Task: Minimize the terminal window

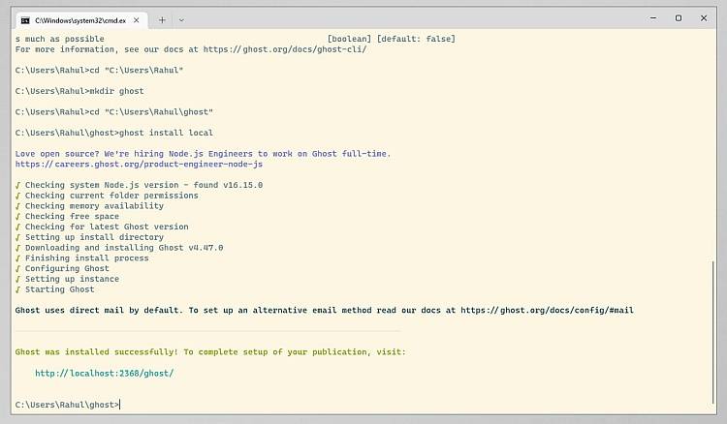Action: pos(653,18)
